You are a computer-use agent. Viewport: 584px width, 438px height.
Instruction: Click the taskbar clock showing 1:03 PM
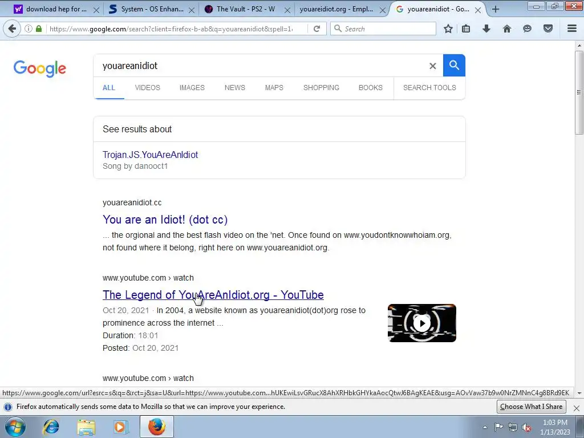tap(555, 427)
